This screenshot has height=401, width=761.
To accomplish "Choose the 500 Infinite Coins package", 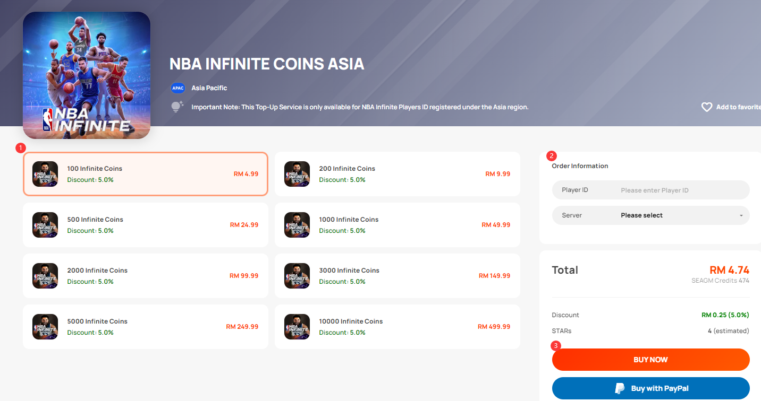I will [x=146, y=225].
